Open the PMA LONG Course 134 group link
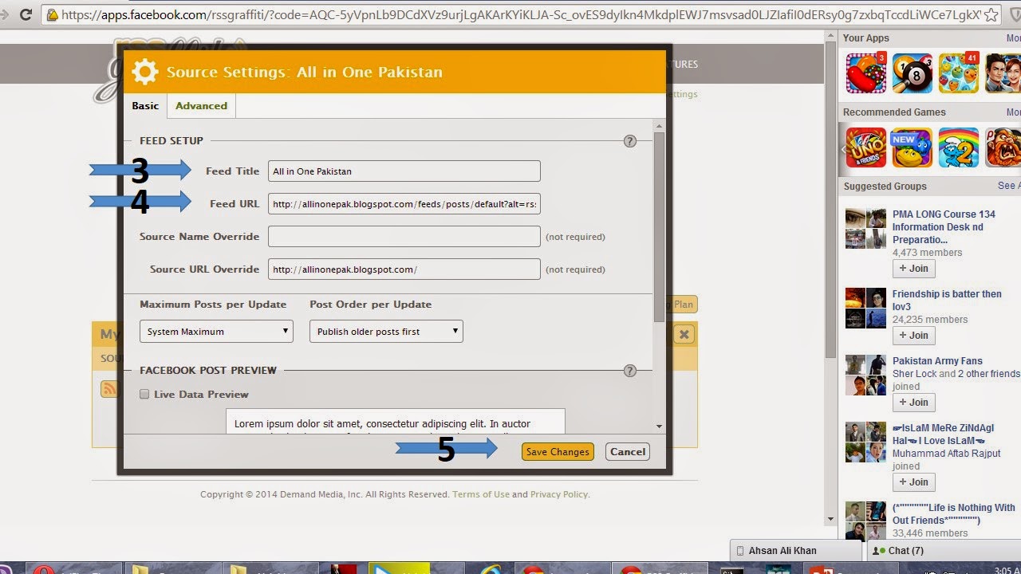This screenshot has width=1021, height=574. coord(944,226)
